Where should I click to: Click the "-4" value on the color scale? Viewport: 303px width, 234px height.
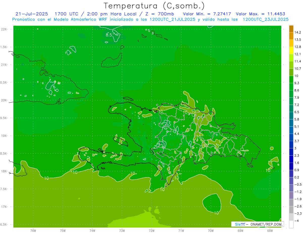pyautogui.click(x=296, y=221)
